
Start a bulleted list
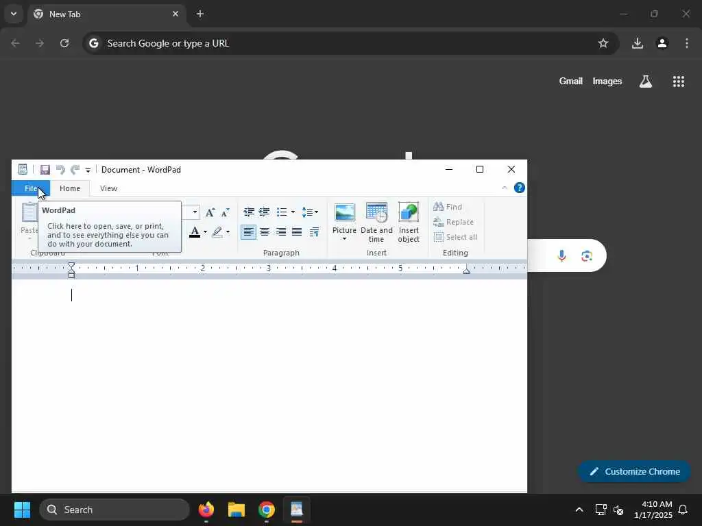pyautogui.click(x=282, y=212)
